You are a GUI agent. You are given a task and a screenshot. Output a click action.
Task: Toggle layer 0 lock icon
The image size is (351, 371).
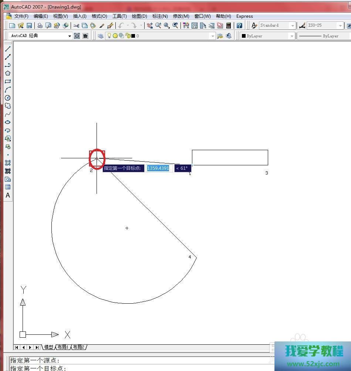pos(128,36)
